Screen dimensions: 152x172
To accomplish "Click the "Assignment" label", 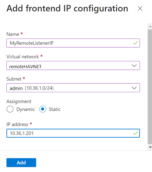I will coord(19,101).
